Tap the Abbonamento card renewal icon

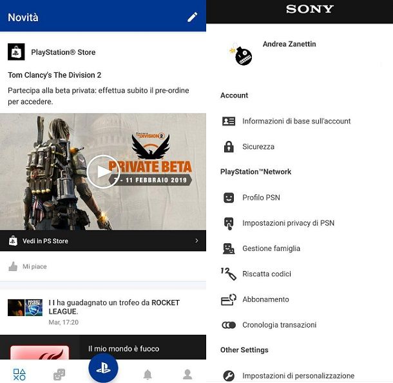[229, 299]
